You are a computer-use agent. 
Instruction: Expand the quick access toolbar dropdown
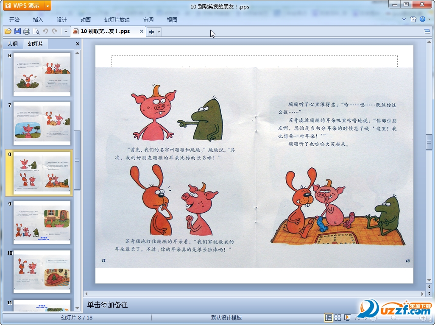coord(66,31)
